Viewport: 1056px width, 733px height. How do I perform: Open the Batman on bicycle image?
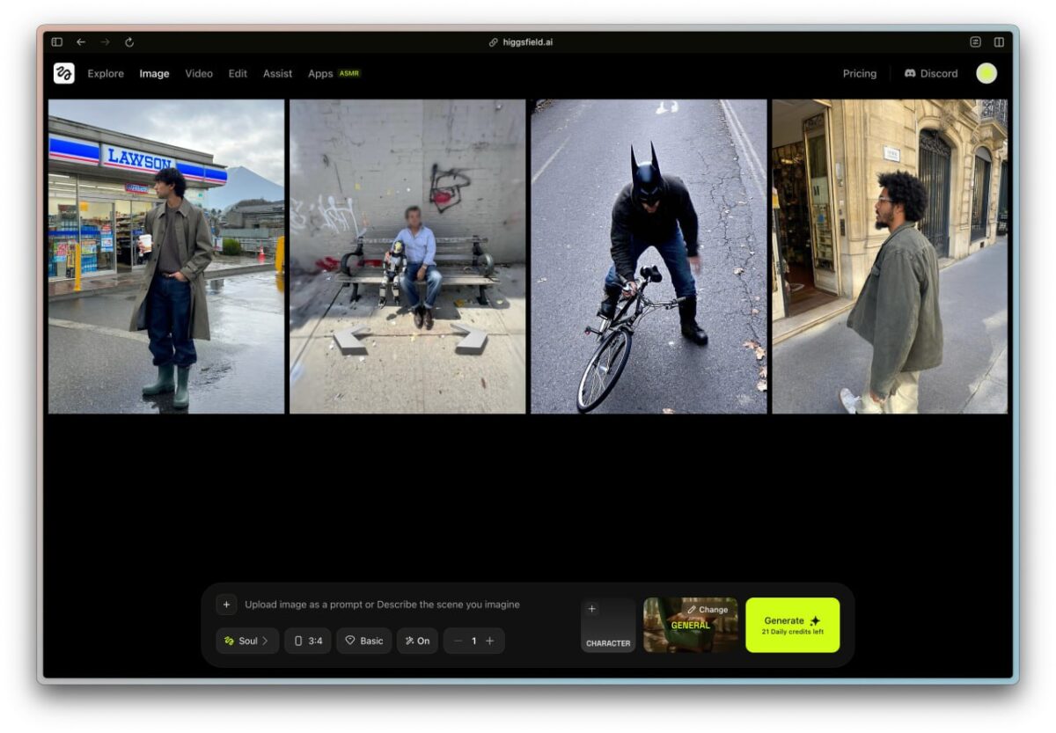(649, 256)
